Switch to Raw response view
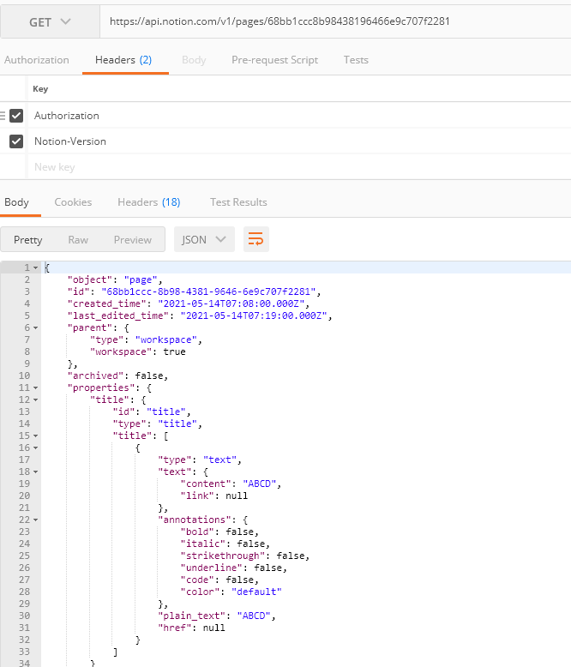Viewport: 571px width, 667px height. (78, 239)
